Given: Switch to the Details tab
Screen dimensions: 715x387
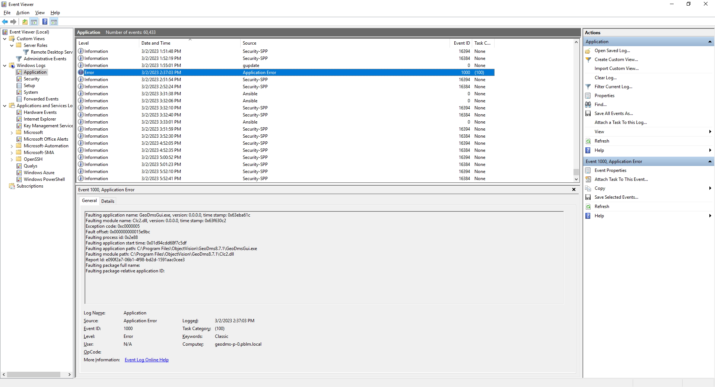Looking at the screenshot, I should tap(108, 201).
